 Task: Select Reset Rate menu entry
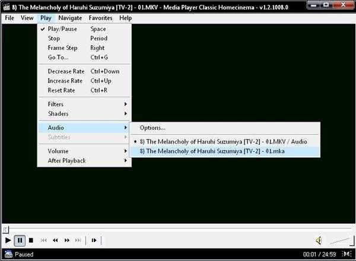point(84,90)
